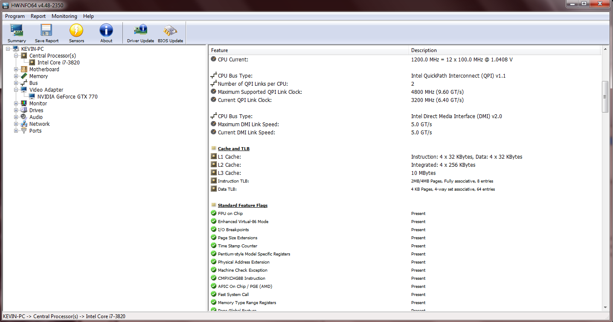
Task: Expand the Memory node
Action: (16, 76)
